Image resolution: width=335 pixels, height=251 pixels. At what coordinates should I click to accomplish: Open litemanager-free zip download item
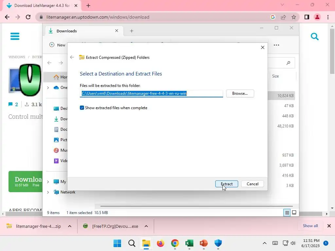coord(34,226)
